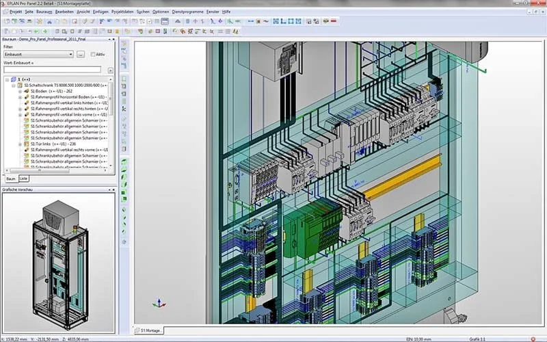This screenshot has width=547, height=342.
Task: Open the Optionen menu
Action: pyautogui.click(x=161, y=12)
